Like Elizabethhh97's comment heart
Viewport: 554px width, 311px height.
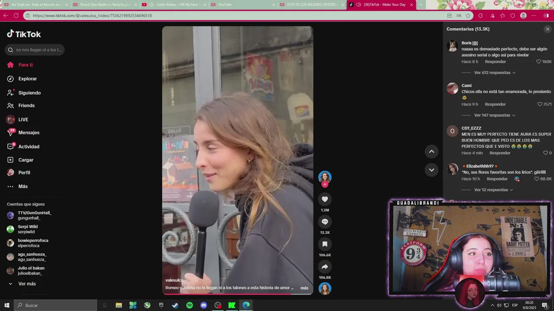(x=536, y=179)
